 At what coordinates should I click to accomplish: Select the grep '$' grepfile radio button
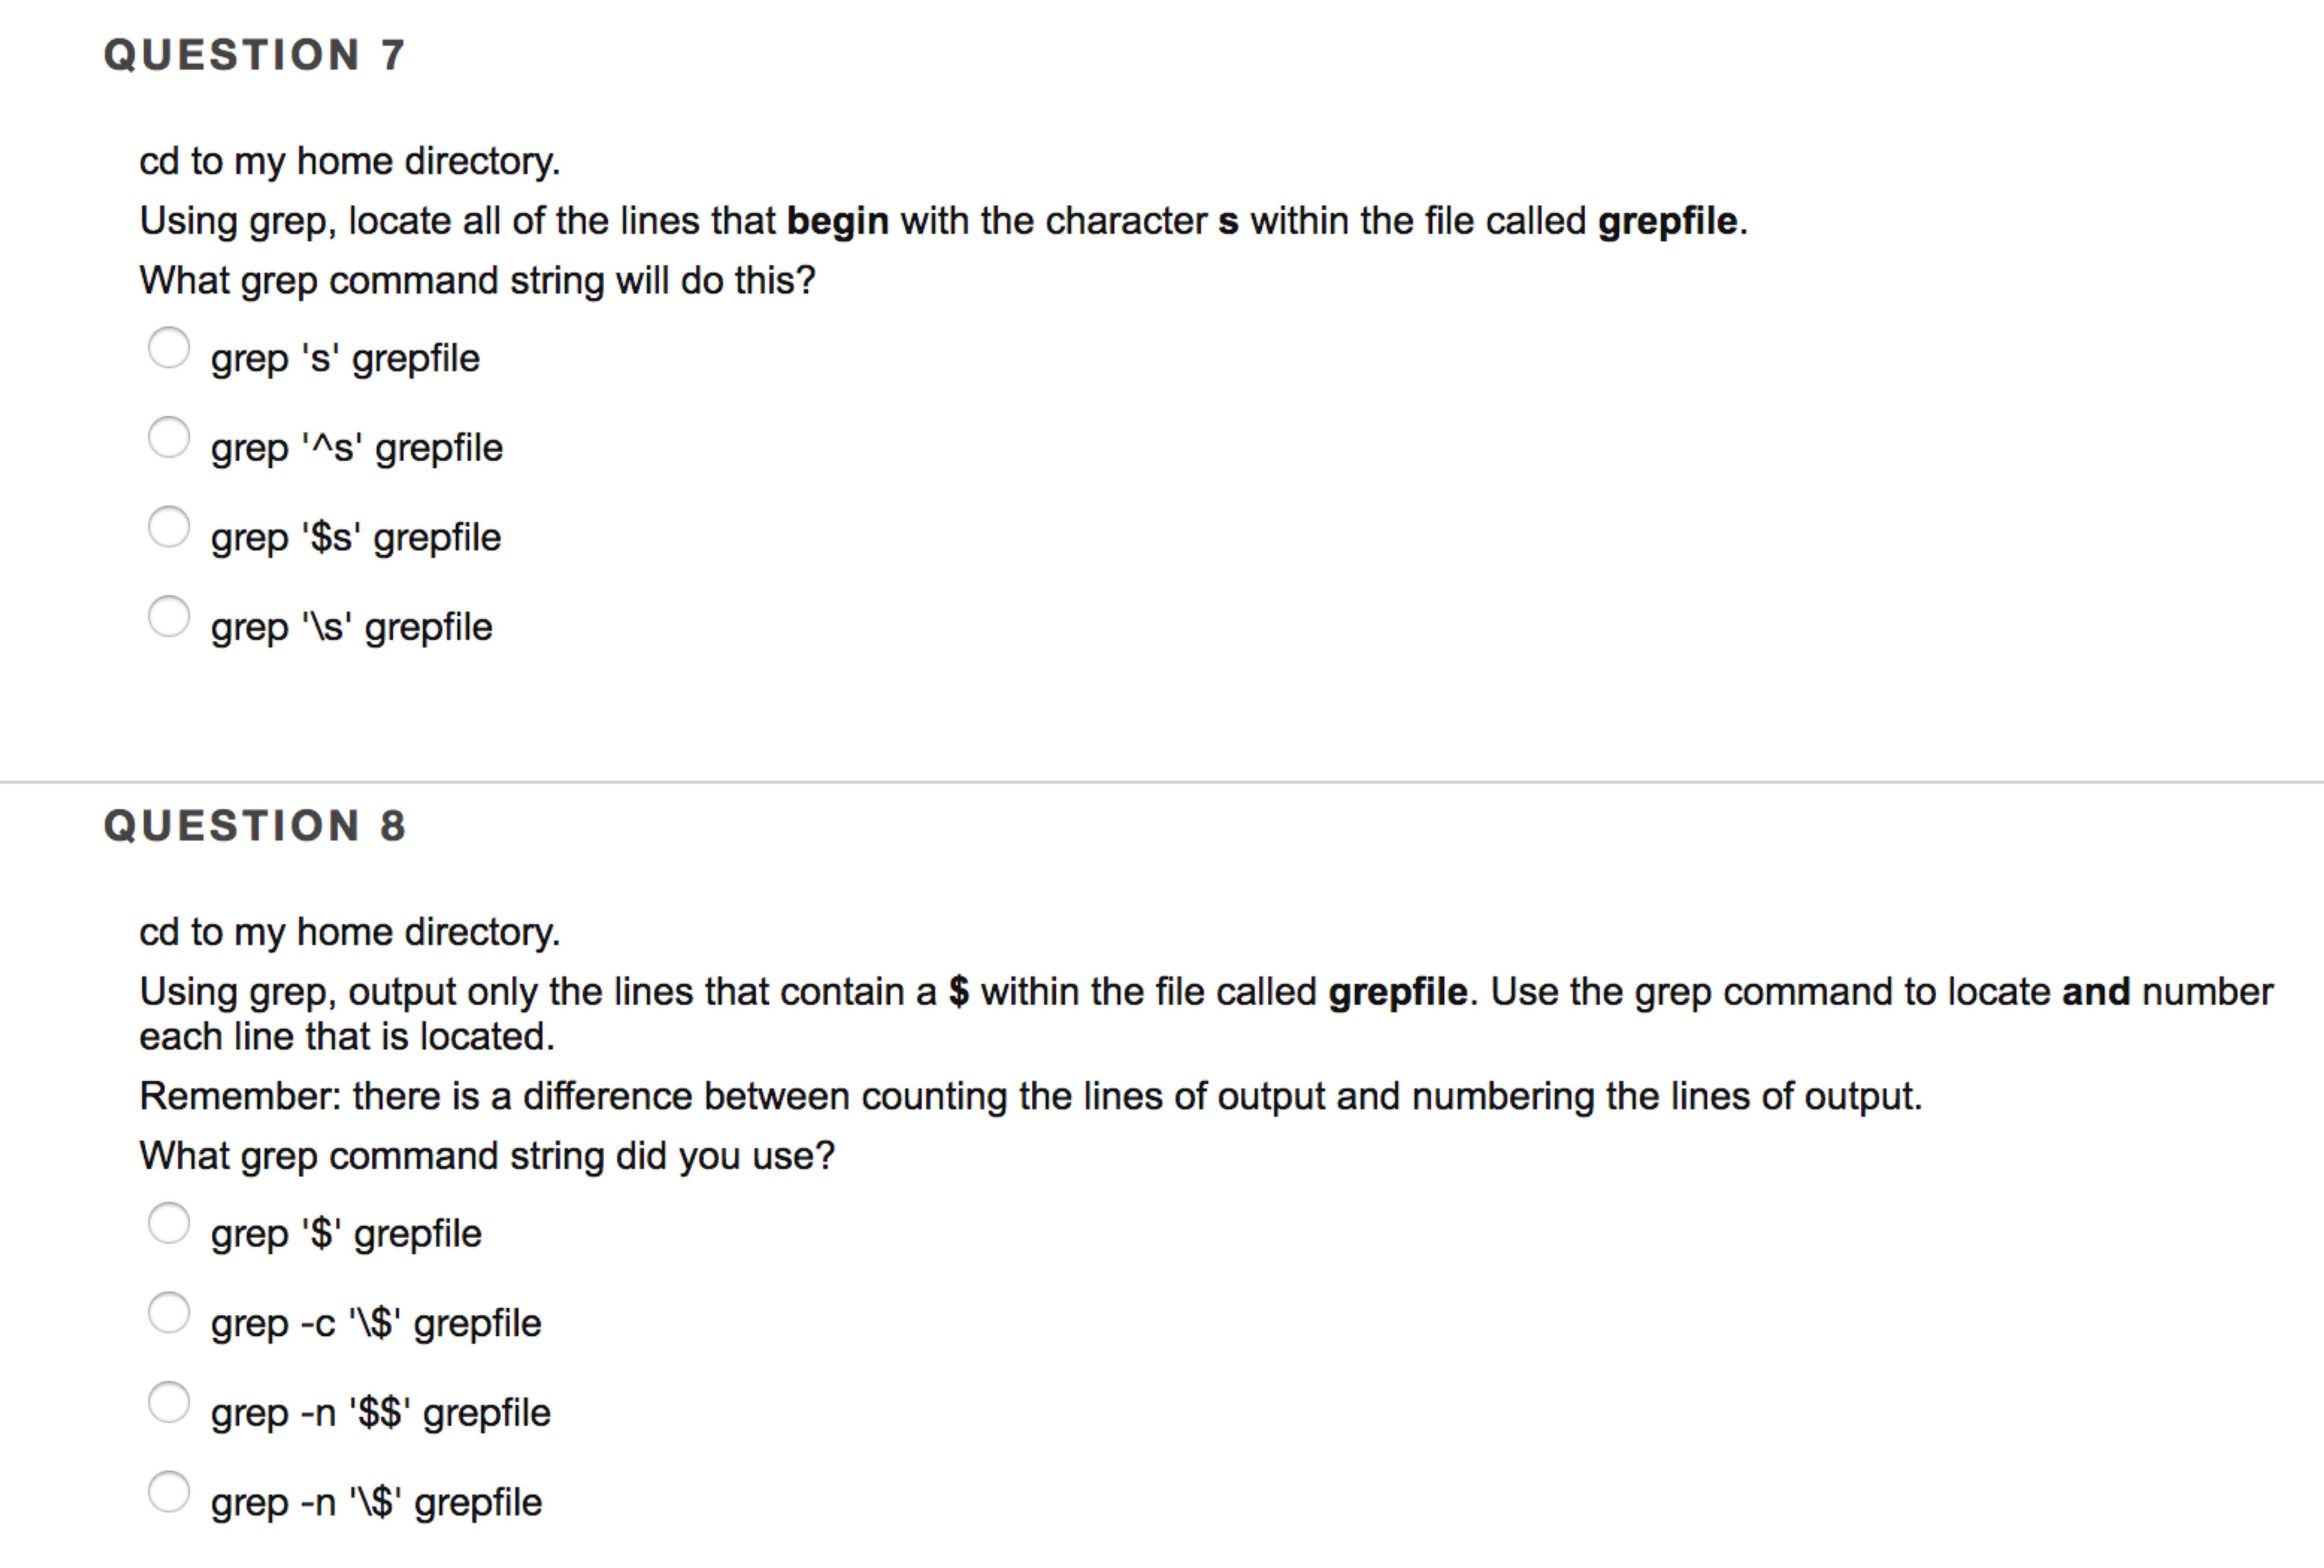tap(169, 1223)
